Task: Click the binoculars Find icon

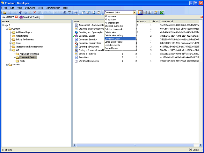Action: pos(65,12)
